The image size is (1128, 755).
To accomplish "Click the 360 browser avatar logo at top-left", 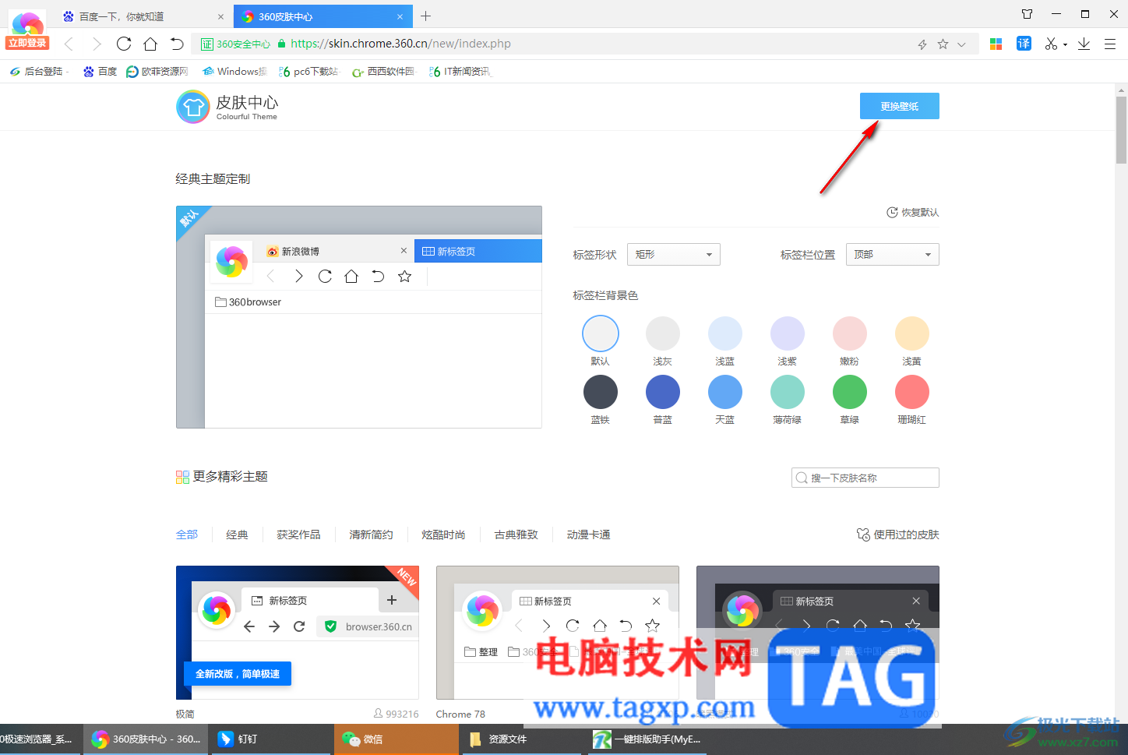I will tap(27, 23).
